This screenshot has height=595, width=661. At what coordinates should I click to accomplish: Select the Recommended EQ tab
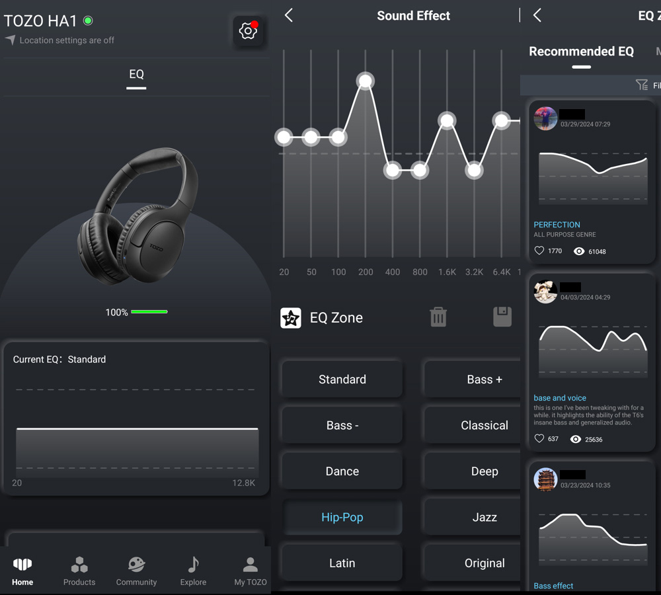click(x=581, y=52)
